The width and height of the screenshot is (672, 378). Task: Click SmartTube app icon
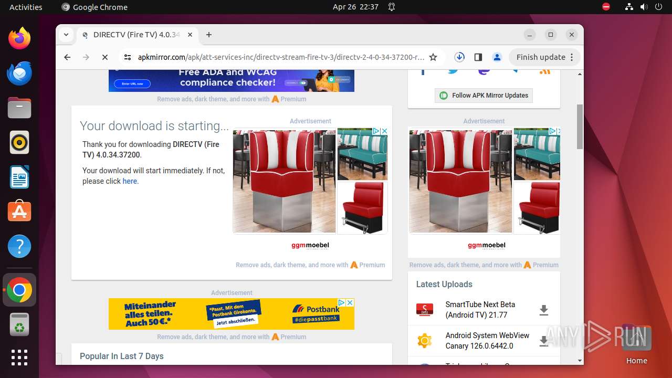pos(424,310)
